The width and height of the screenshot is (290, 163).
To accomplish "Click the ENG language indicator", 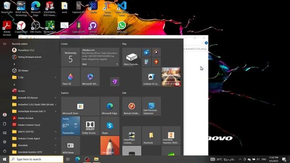I will tap(264, 159).
